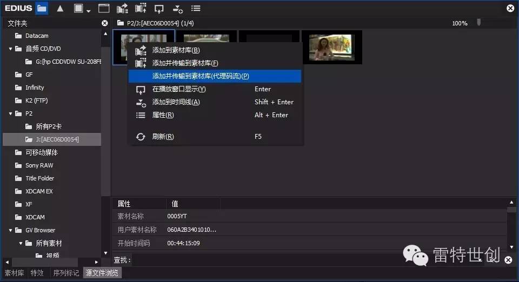Select the second clip thumbnail

click(206, 36)
